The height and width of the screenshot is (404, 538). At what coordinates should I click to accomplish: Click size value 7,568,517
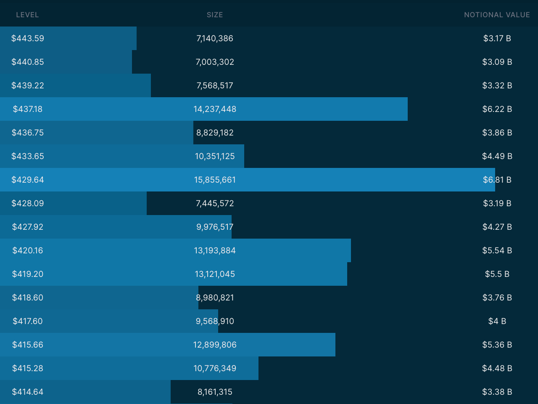(215, 85)
